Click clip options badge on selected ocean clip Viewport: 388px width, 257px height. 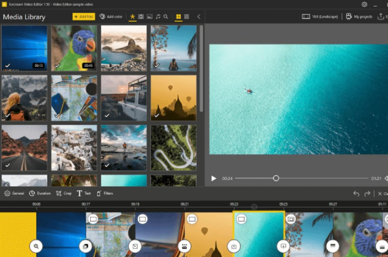241,219
